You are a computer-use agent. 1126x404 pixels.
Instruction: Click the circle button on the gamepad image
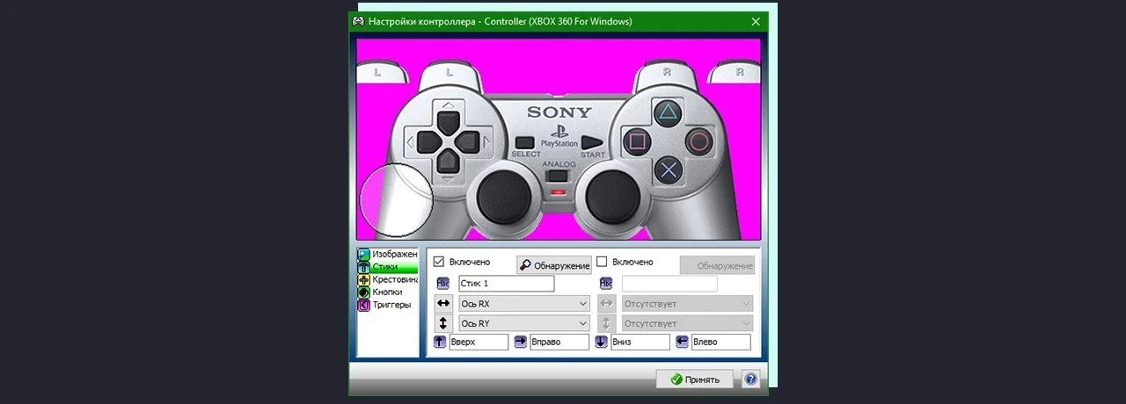[699, 140]
